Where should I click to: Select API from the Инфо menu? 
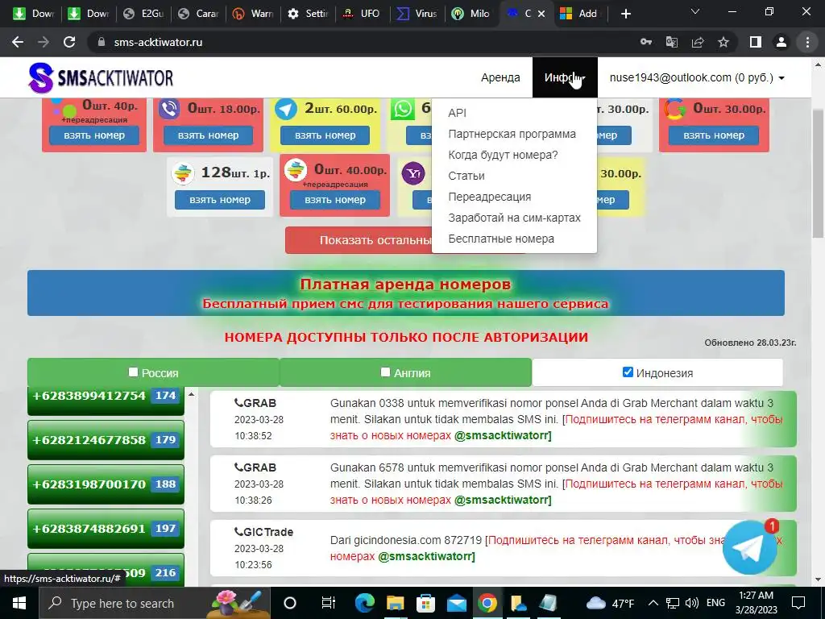tap(458, 113)
